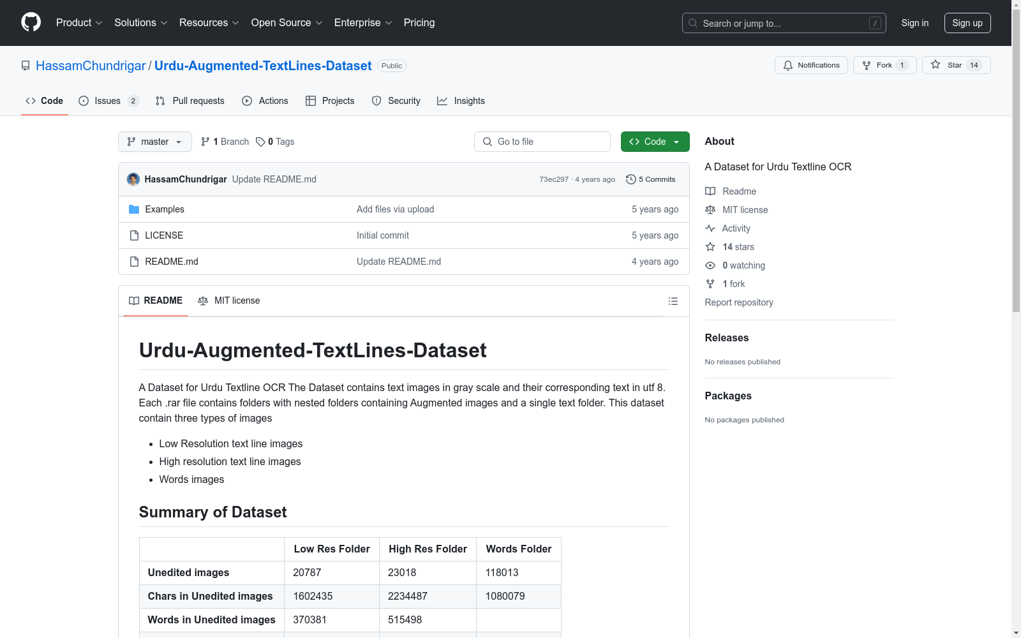This screenshot has width=1021, height=638.
Task: Focus the Search or jump to field
Action: point(784,23)
